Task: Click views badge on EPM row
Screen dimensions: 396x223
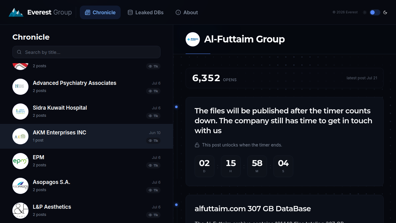Action: point(153,165)
